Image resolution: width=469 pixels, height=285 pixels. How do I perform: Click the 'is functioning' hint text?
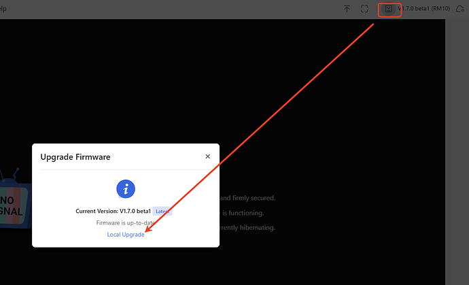[239, 213]
